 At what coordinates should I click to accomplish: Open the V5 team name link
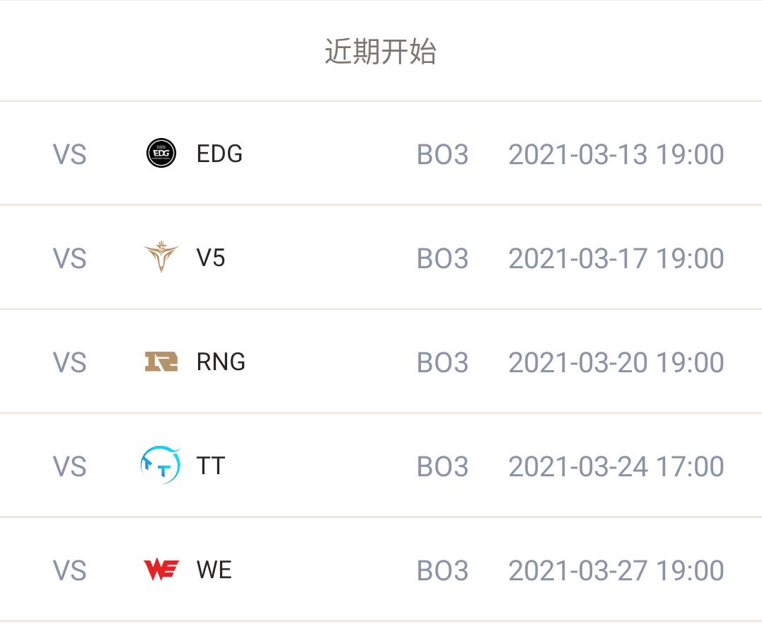click(x=210, y=258)
